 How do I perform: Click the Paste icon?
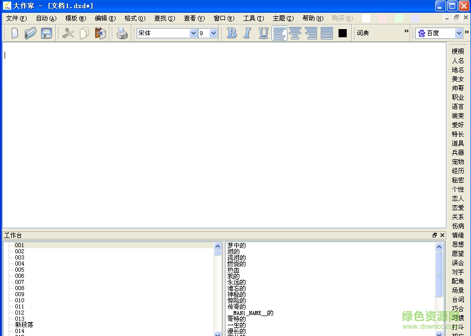point(101,33)
